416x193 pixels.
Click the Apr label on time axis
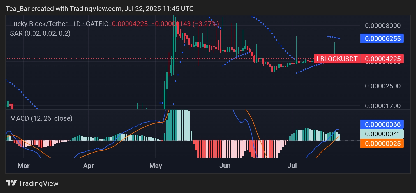coord(89,166)
